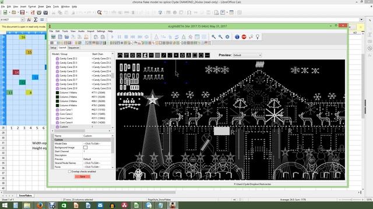Open the Calc Data menu

48,6
